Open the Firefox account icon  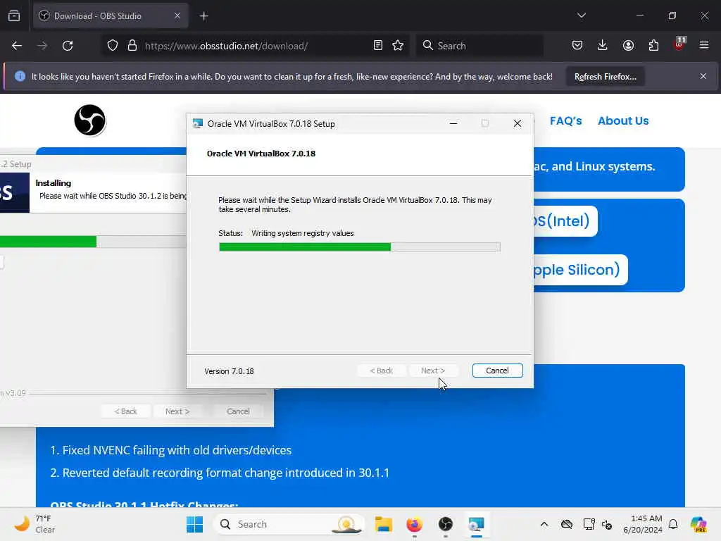click(628, 46)
